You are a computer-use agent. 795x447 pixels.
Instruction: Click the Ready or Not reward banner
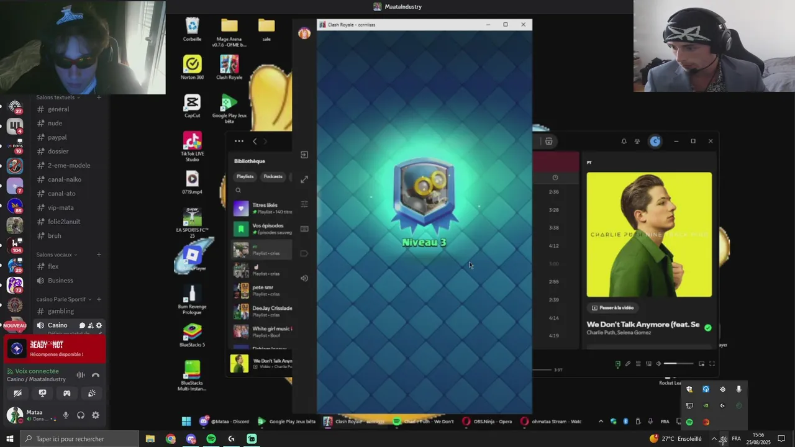55,349
